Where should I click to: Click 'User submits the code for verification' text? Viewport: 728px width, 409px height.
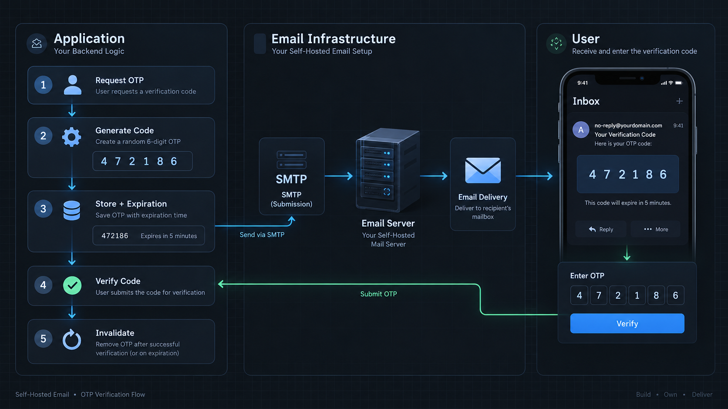pos(150,293)
